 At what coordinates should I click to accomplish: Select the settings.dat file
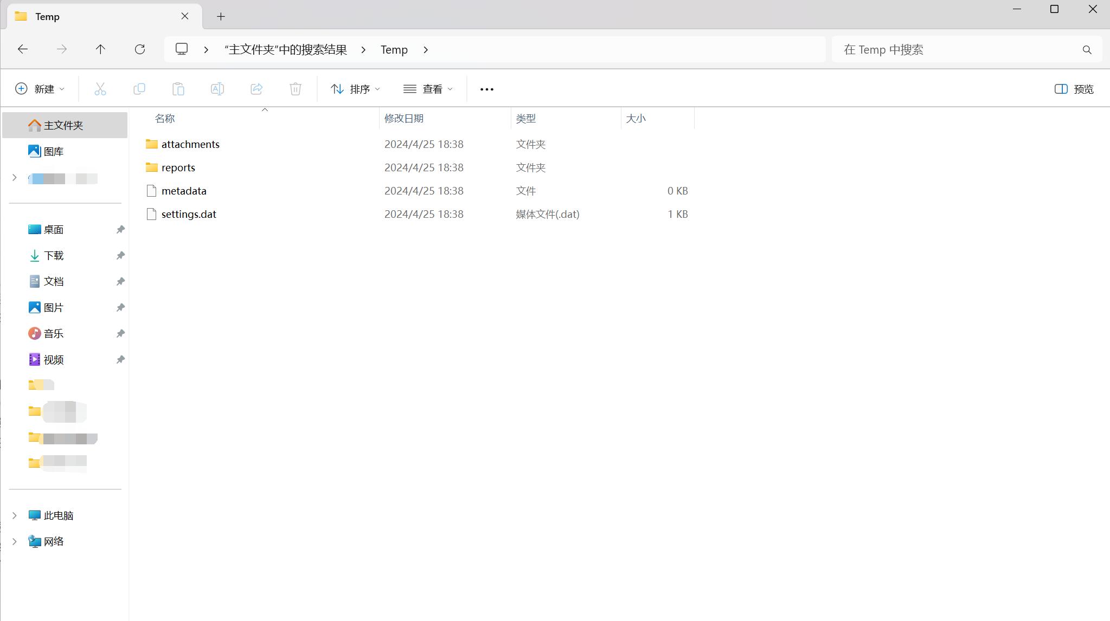189,214
